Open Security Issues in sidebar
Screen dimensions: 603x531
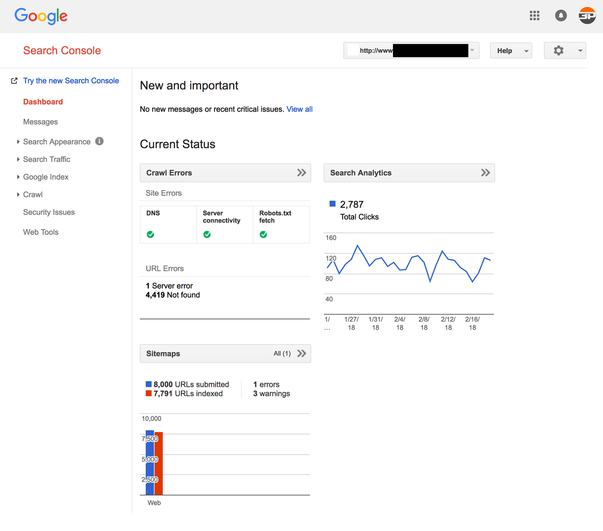pyautogui.click(x=49, y=212)
